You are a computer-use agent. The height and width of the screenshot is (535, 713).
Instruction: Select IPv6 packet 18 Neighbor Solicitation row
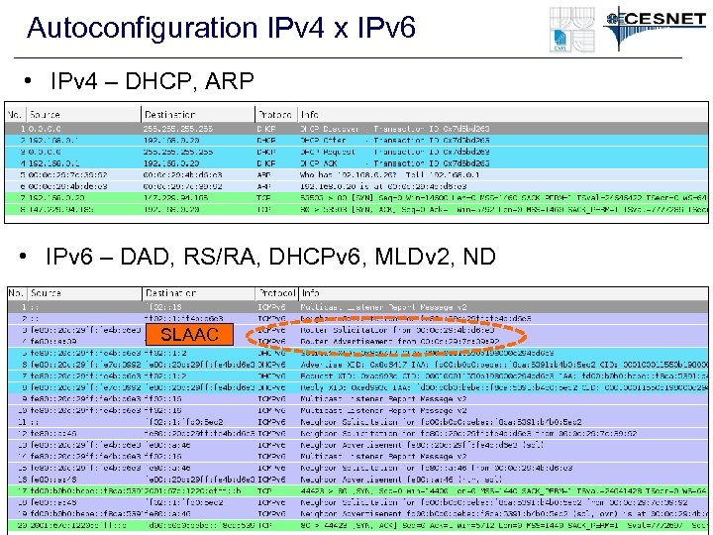[357, 502]
